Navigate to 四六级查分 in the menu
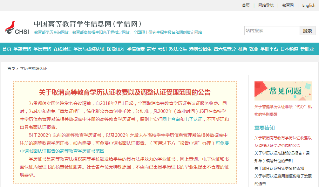 coord(225,49)
